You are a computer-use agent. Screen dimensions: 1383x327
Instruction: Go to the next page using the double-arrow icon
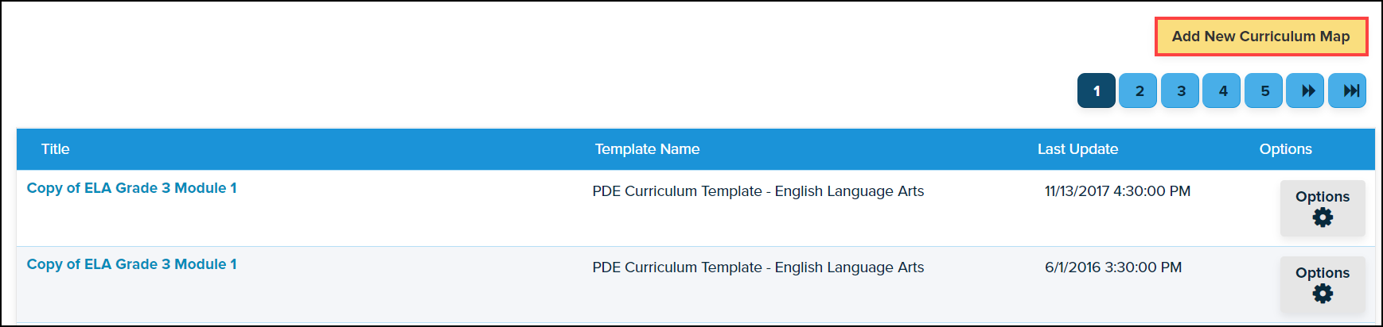[x=1307, y=91]
